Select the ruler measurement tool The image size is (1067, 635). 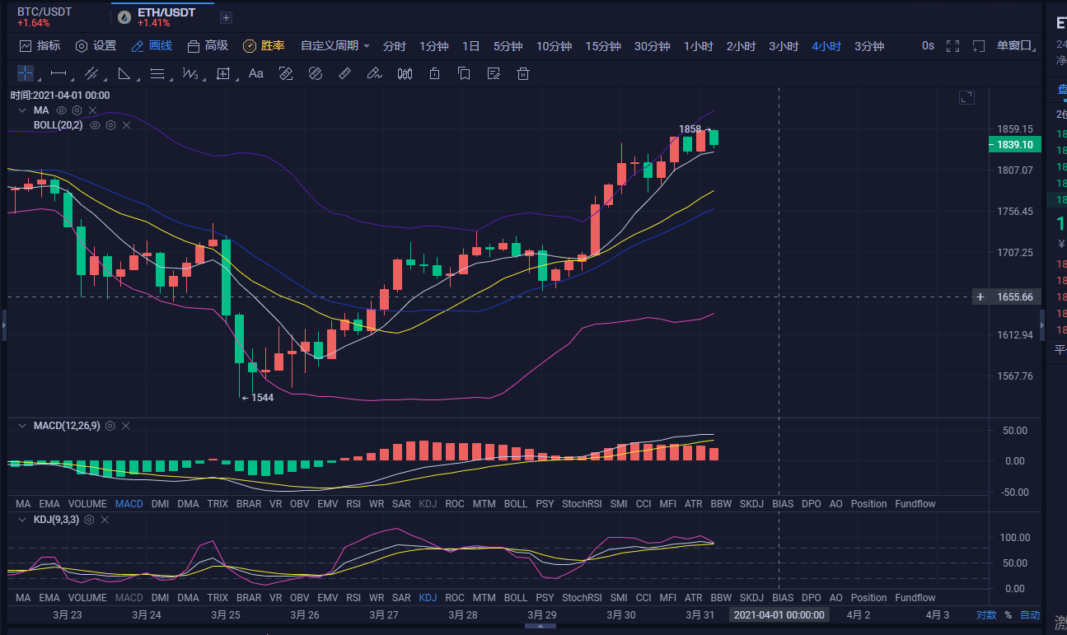[x=344, y=73]
